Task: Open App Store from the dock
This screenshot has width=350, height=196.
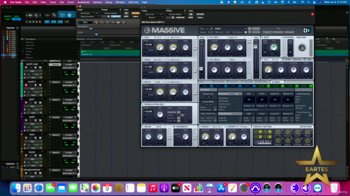Action: (x=221, y=188)
